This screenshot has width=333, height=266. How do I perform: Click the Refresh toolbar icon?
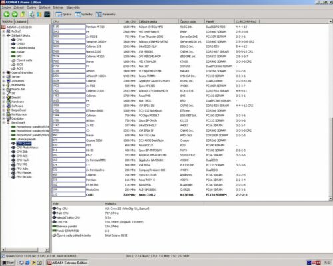(x=31, y=15)
